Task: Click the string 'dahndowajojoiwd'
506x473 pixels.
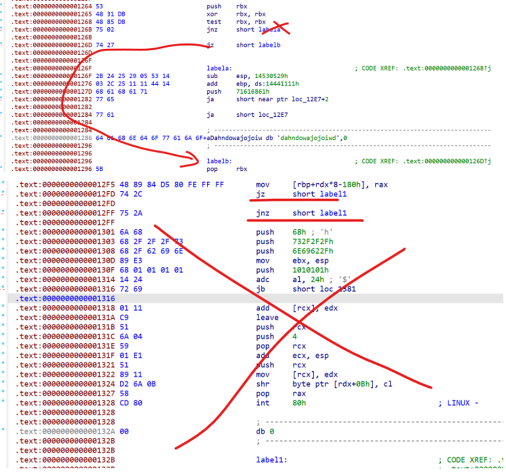Action: [310, 138]
